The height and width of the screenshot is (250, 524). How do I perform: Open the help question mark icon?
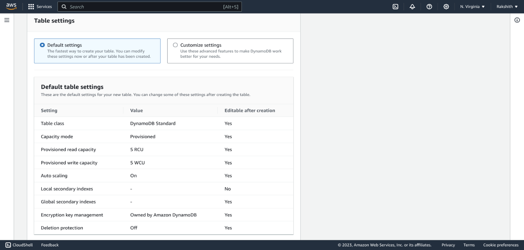[429, 7]
